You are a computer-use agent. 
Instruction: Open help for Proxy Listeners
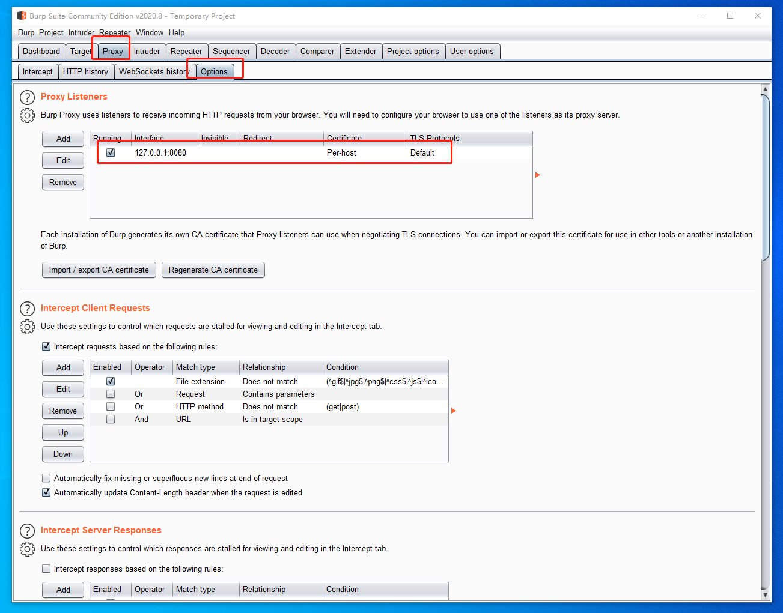tap(27, 97)
